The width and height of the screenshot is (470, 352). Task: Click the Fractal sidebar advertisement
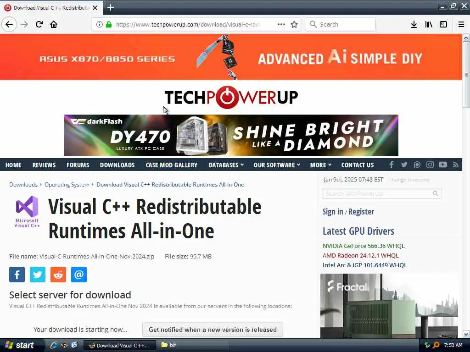(x=389, y=306)
